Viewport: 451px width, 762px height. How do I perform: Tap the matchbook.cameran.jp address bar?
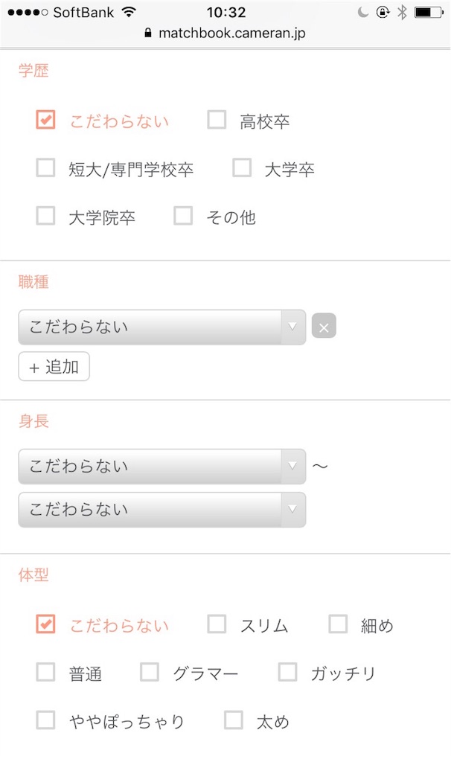(x=225, y=33)
